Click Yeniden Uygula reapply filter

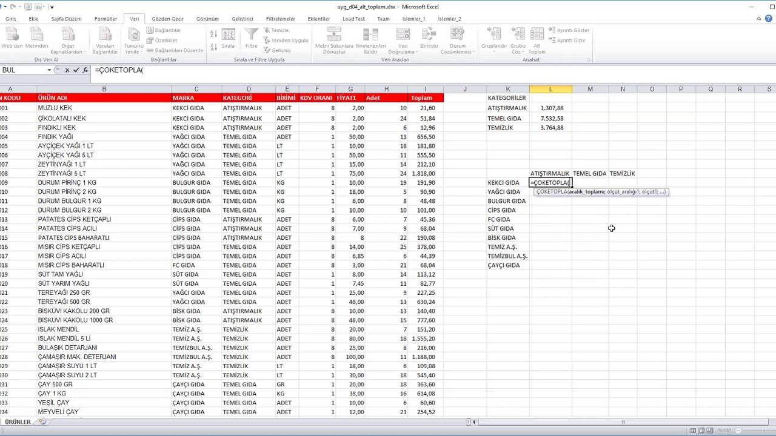pos(286,41)
